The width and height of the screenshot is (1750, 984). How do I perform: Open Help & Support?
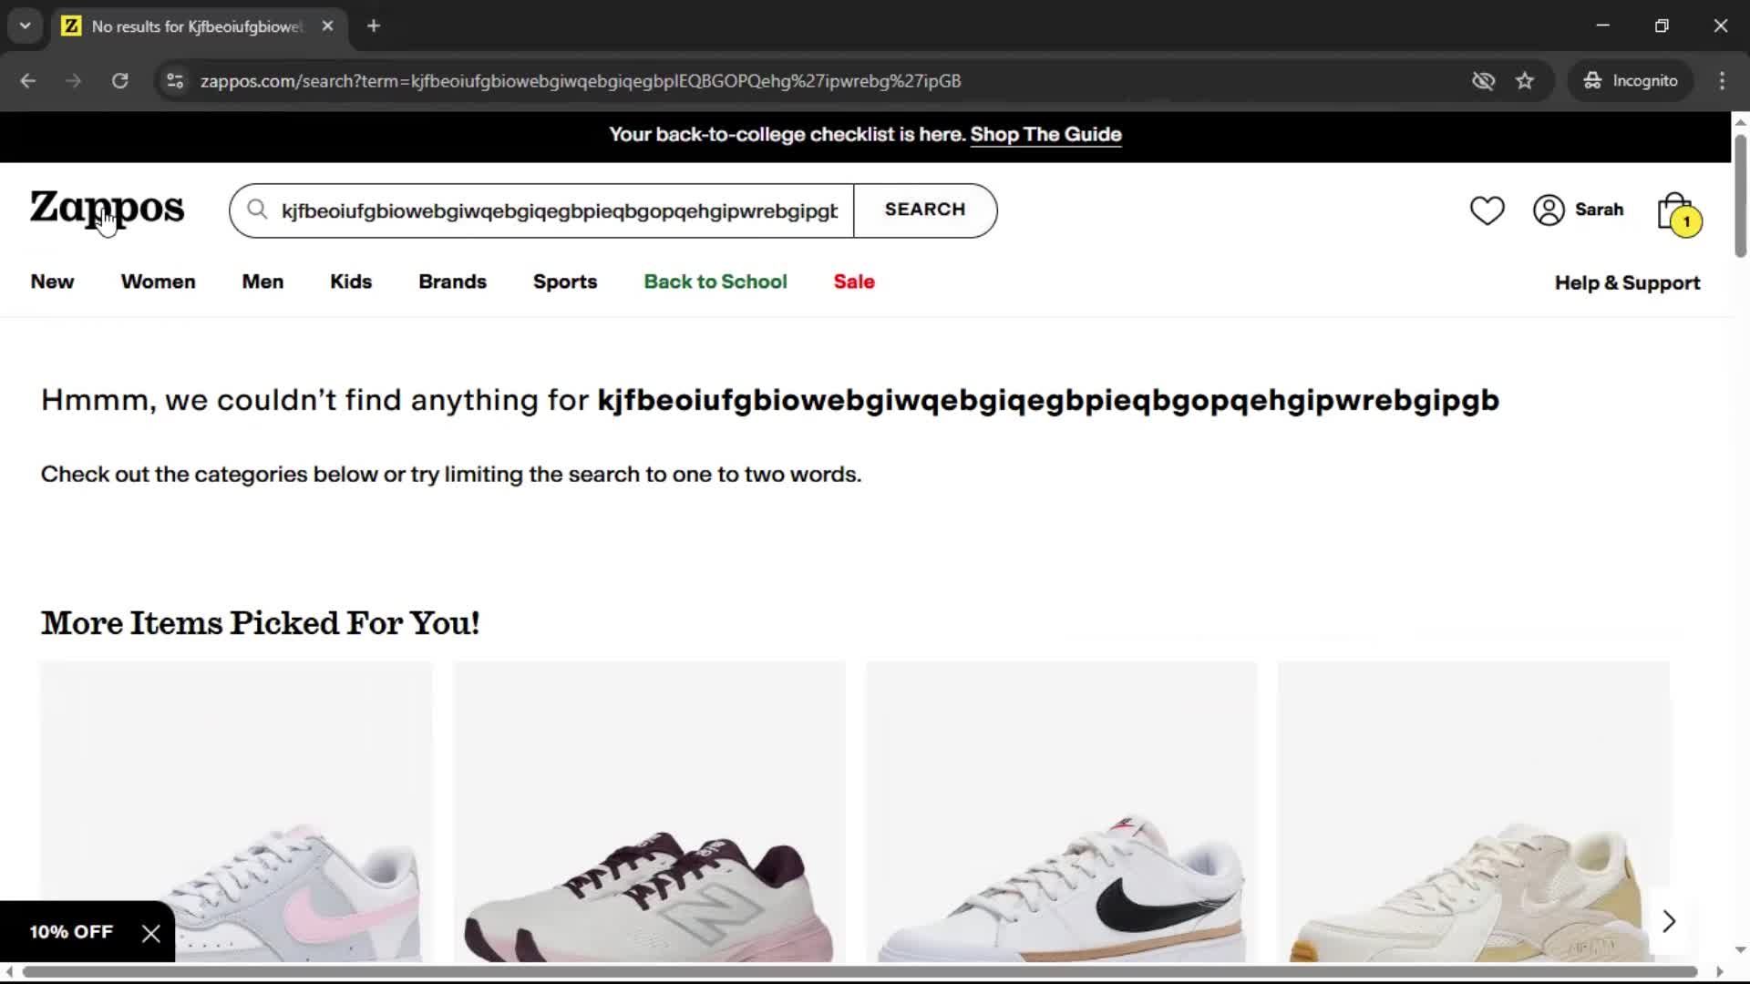point(1627,282)
